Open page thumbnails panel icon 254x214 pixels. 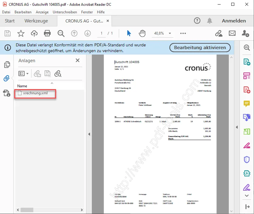6,65
